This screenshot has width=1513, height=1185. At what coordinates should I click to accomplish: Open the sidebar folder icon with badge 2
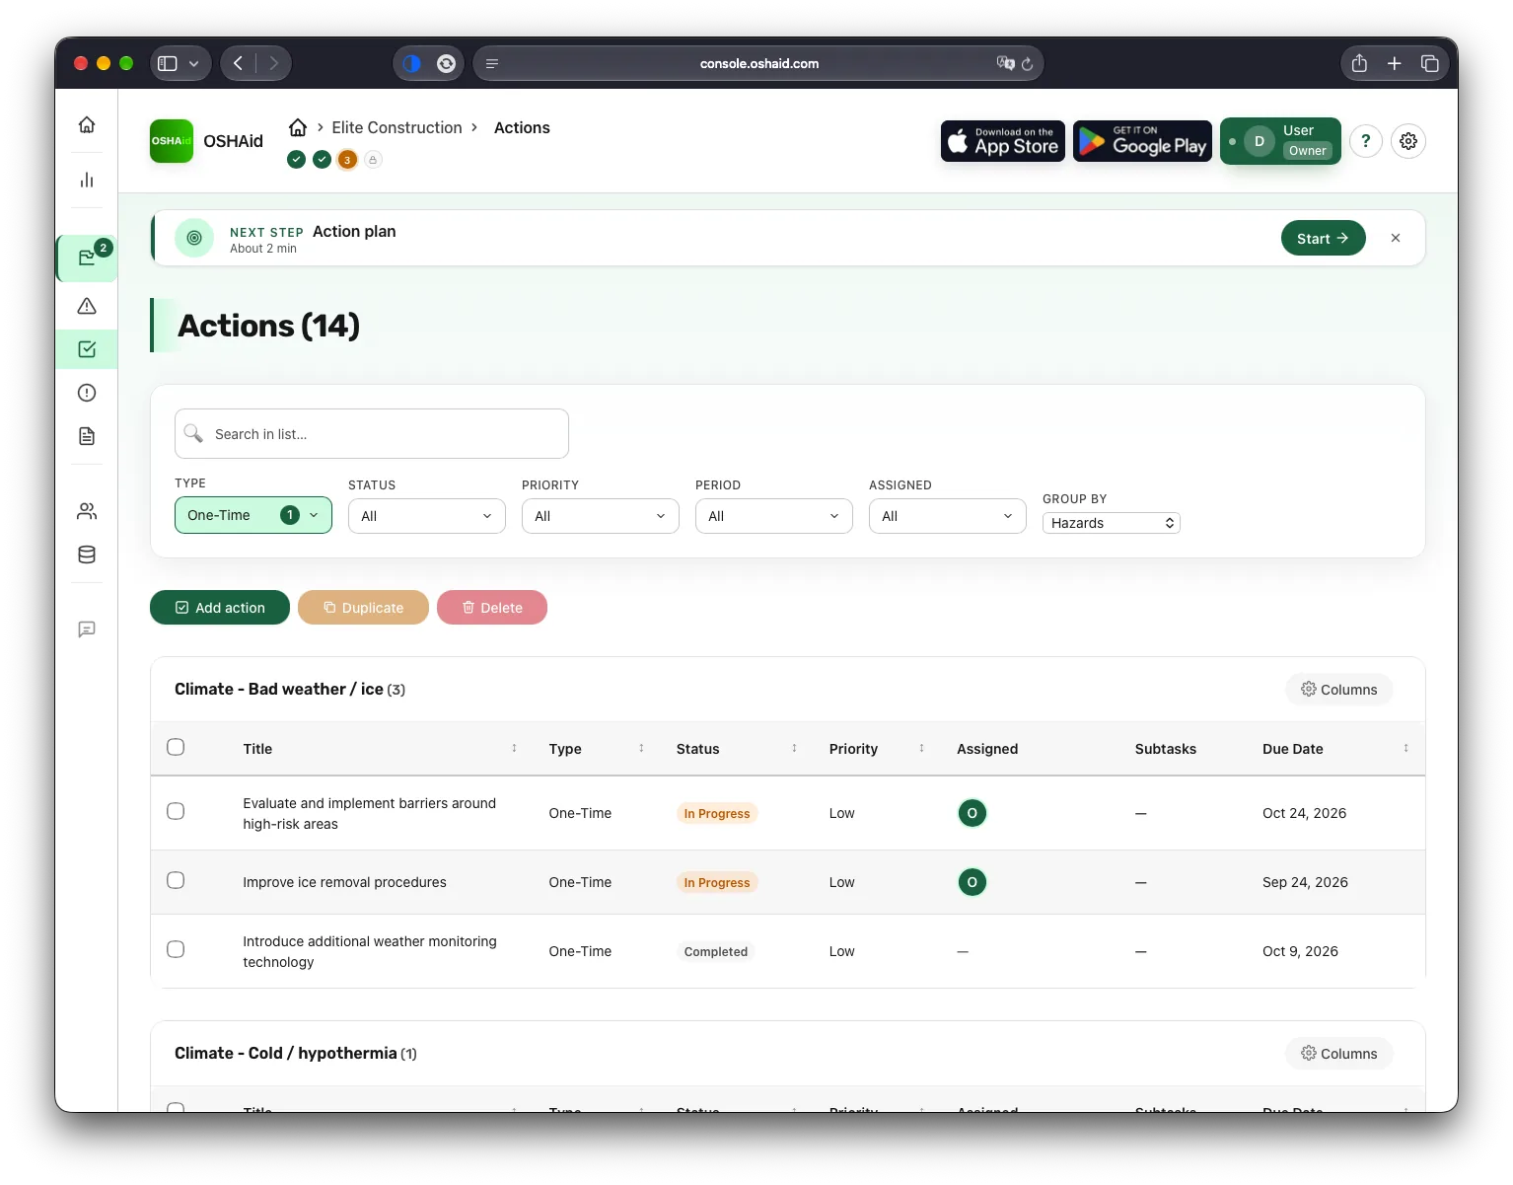[x=87, y=258]
